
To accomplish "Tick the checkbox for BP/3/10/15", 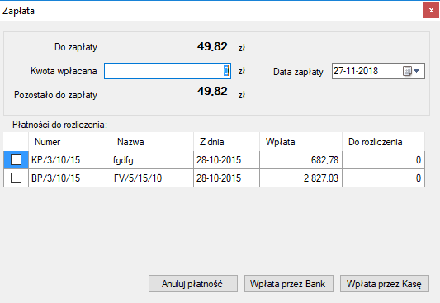I will 16,178.
